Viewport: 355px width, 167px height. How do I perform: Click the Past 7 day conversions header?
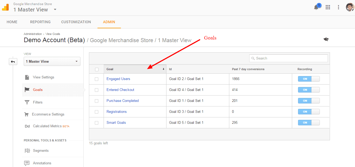(248, 69)
